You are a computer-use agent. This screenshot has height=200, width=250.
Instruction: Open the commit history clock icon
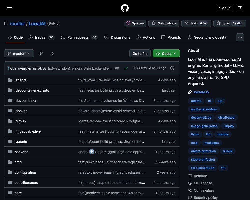pyautogui.click(x=172, y=68)
